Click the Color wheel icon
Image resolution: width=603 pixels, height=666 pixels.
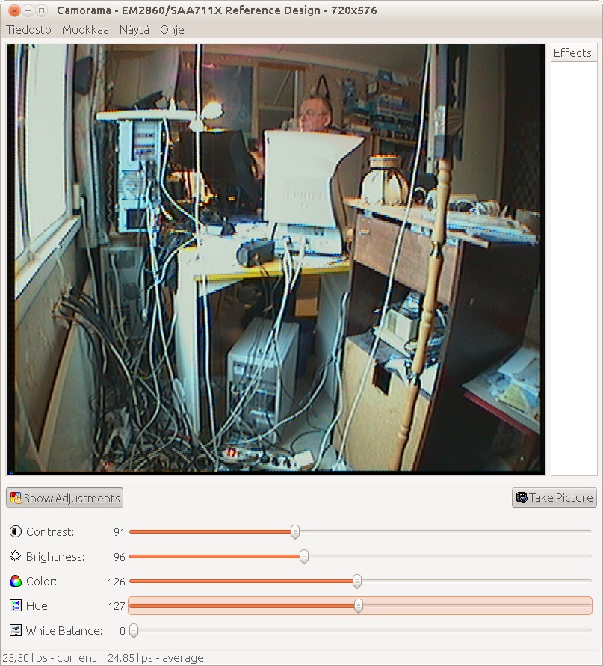pos(15,581)
